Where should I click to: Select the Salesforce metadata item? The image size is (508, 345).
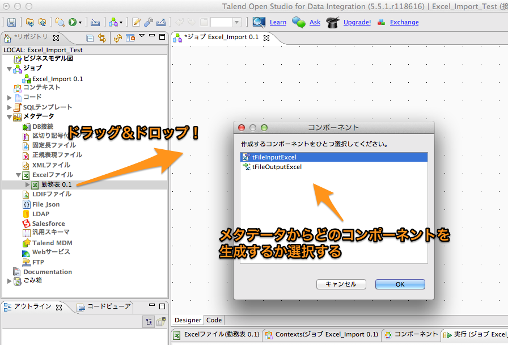point(49,224)
